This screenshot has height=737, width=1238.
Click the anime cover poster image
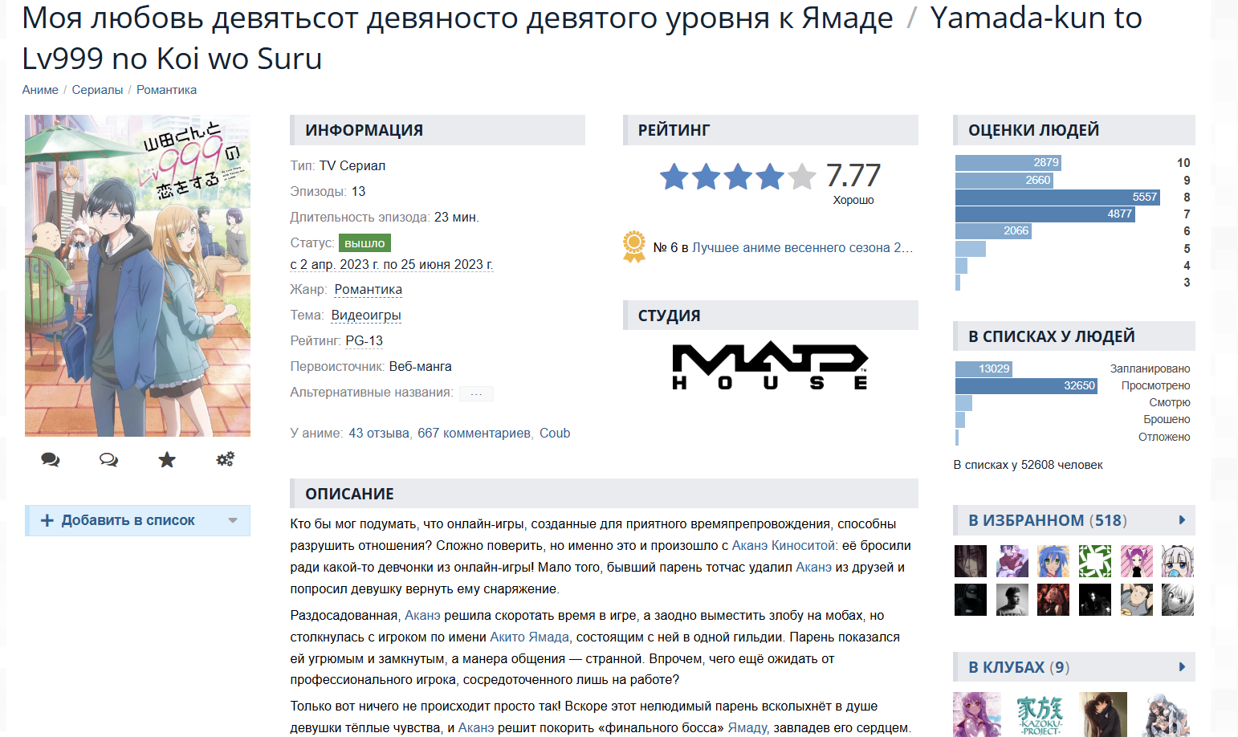[137, 275]
